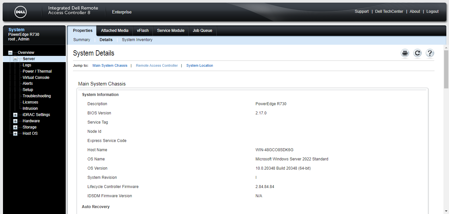Jump to Main System Chassis
449x214 pixels.
point(110,66)
